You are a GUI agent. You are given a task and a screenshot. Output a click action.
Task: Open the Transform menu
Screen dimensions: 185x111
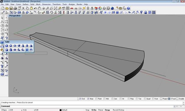pyautogui.click(x=57, y=4)
